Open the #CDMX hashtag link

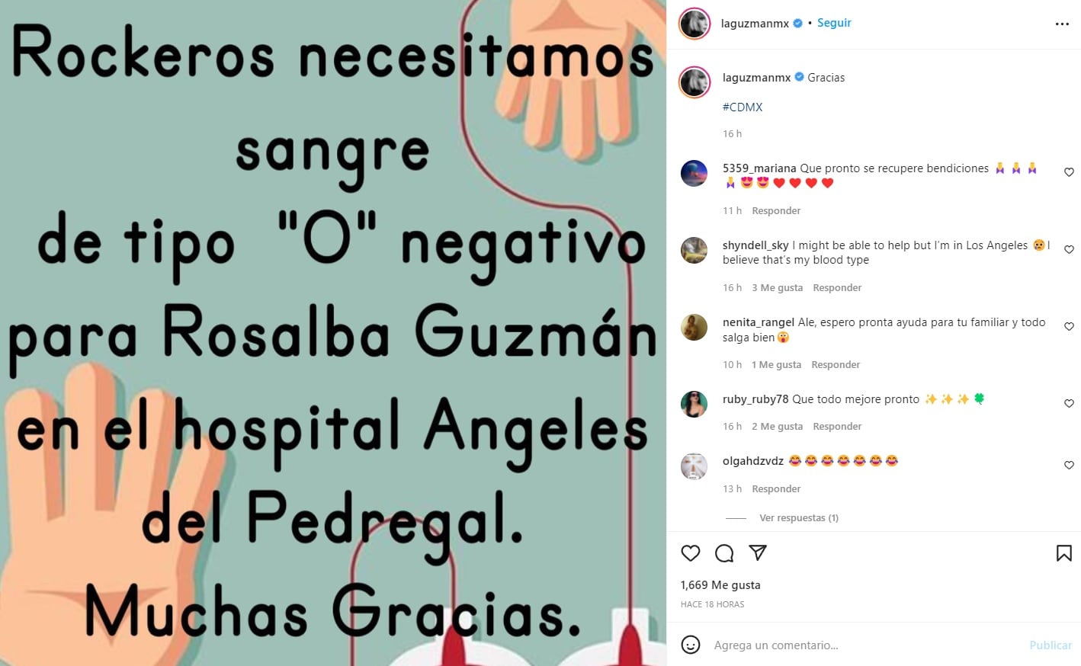(743, 107)
